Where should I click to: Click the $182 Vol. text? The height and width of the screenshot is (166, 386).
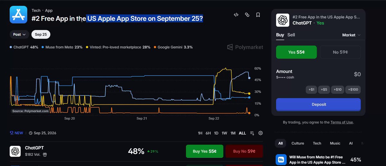(x=33, y=154)
